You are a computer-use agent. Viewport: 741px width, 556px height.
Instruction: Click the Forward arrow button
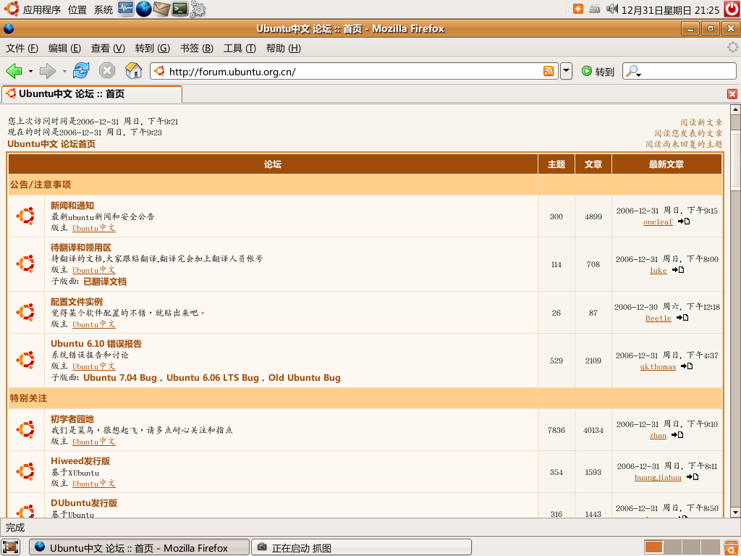(x=47, y=72)
